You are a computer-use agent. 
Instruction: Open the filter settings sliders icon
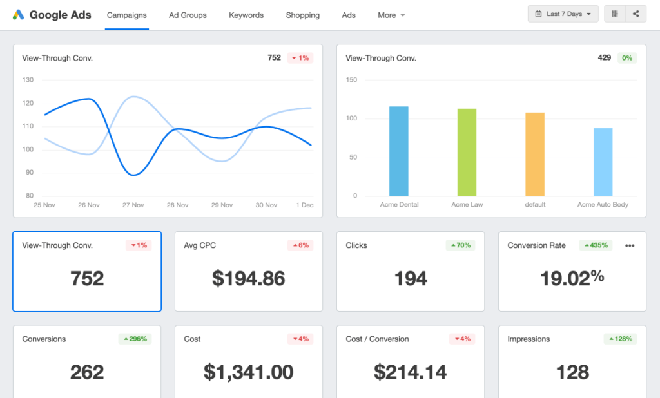(615, 14)
